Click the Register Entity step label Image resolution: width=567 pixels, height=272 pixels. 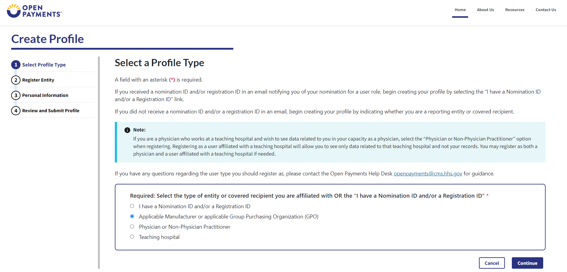click(38, 80)
